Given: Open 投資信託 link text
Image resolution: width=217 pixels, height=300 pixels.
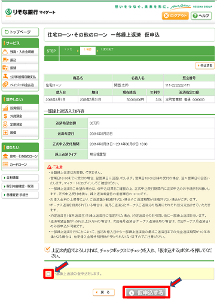Looking at the screenshot, I should pos(16,108).
